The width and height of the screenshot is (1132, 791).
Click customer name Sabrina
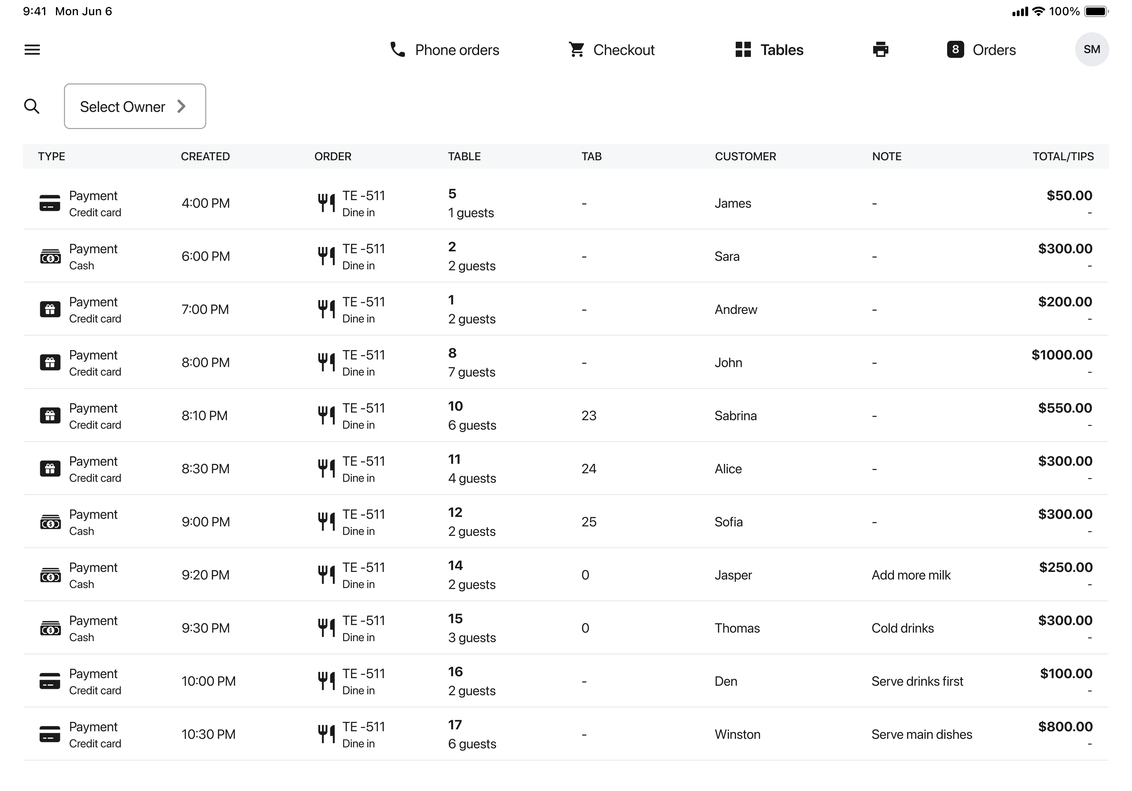coord(735,416)
